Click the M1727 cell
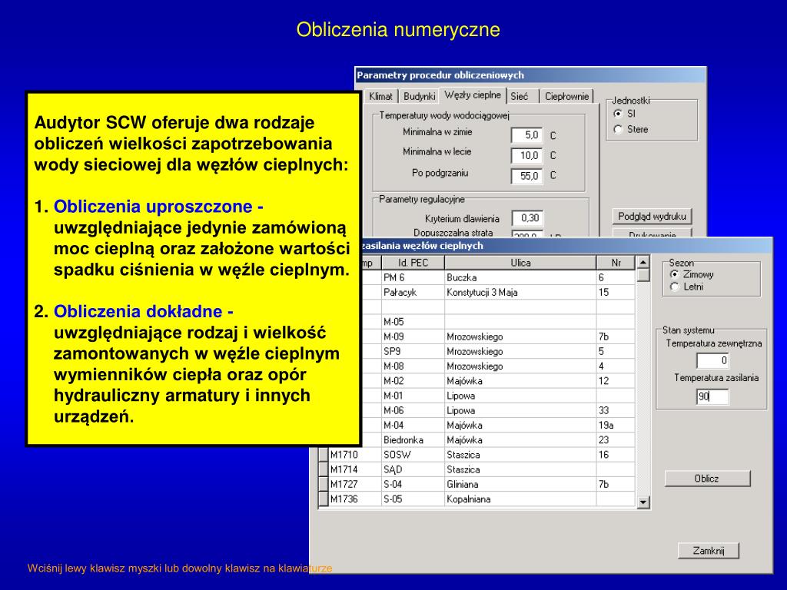The height and width of the screenshot is (590, 787). click(x=355, y=485)
